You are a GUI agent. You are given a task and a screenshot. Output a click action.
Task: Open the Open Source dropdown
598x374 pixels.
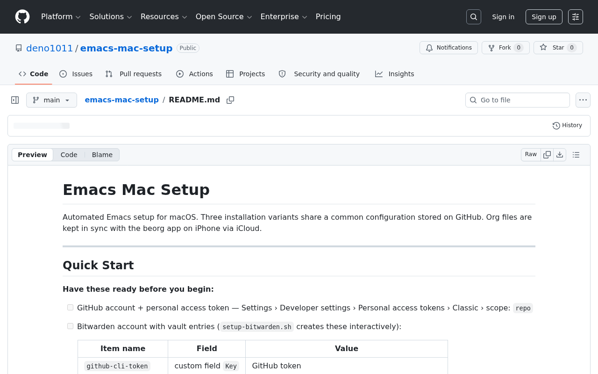(224, 17)
